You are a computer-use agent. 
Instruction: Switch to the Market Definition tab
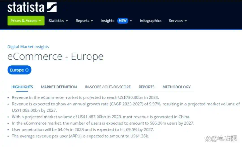click(59, 87)
